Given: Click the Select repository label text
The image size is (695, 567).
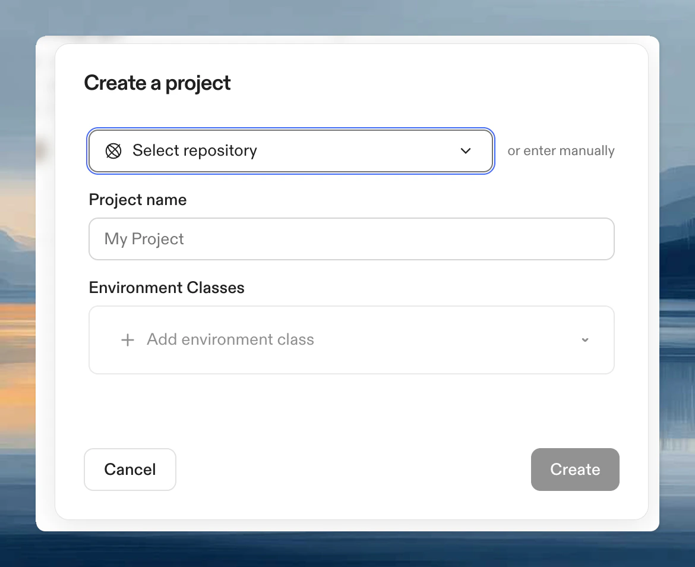Looking at the screenshot, I should point(195,151).
